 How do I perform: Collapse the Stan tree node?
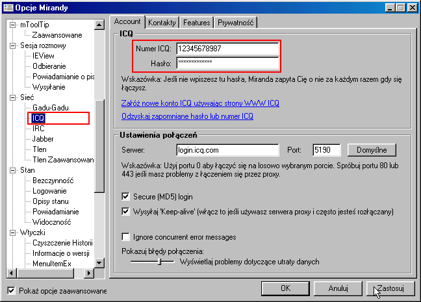tap(14, 170)
